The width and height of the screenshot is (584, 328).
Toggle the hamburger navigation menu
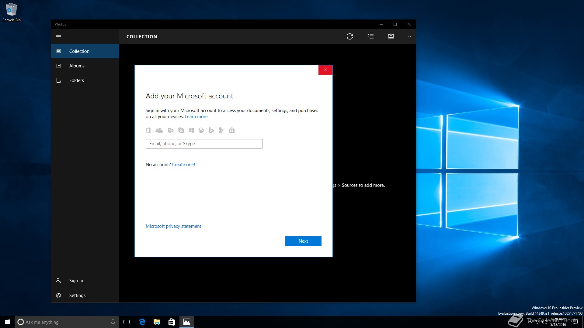tap(58, 36)
